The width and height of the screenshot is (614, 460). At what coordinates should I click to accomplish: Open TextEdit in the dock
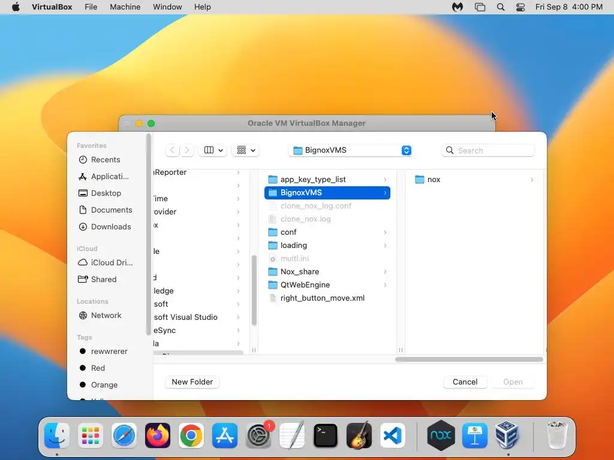point(292,435)
